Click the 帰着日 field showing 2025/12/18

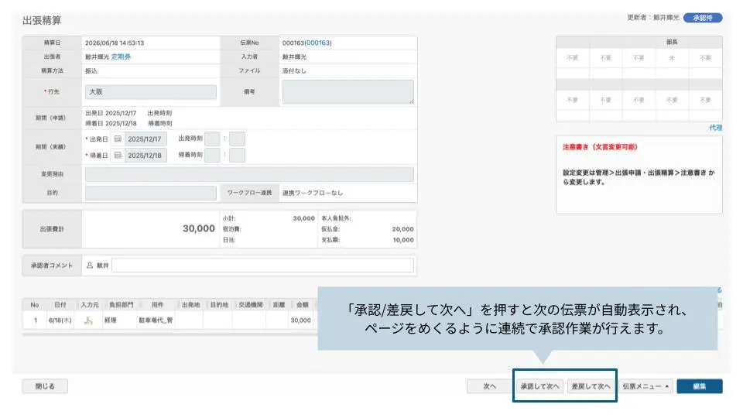coord(146,155)
